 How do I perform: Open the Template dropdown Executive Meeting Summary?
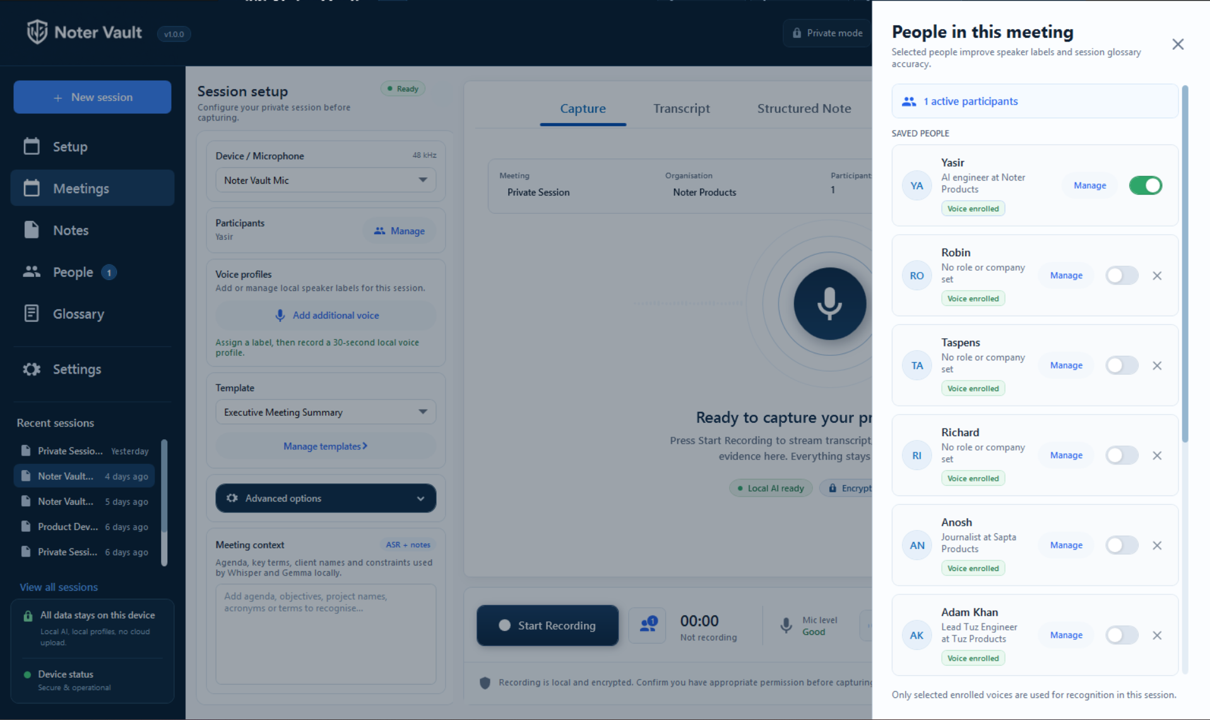tap(326, 412)
